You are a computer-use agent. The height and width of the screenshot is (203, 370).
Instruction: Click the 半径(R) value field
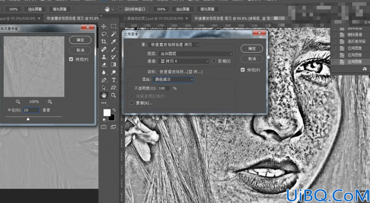31,110
